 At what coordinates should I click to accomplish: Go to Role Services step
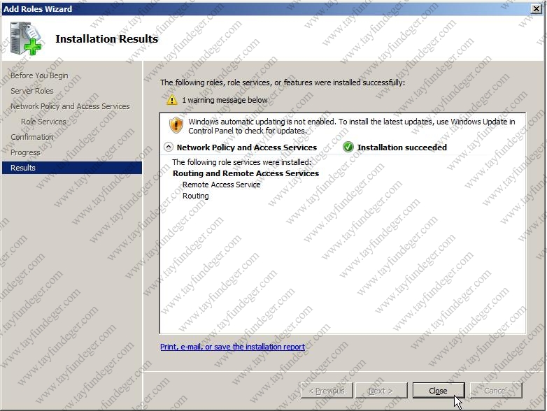(43, 122)
